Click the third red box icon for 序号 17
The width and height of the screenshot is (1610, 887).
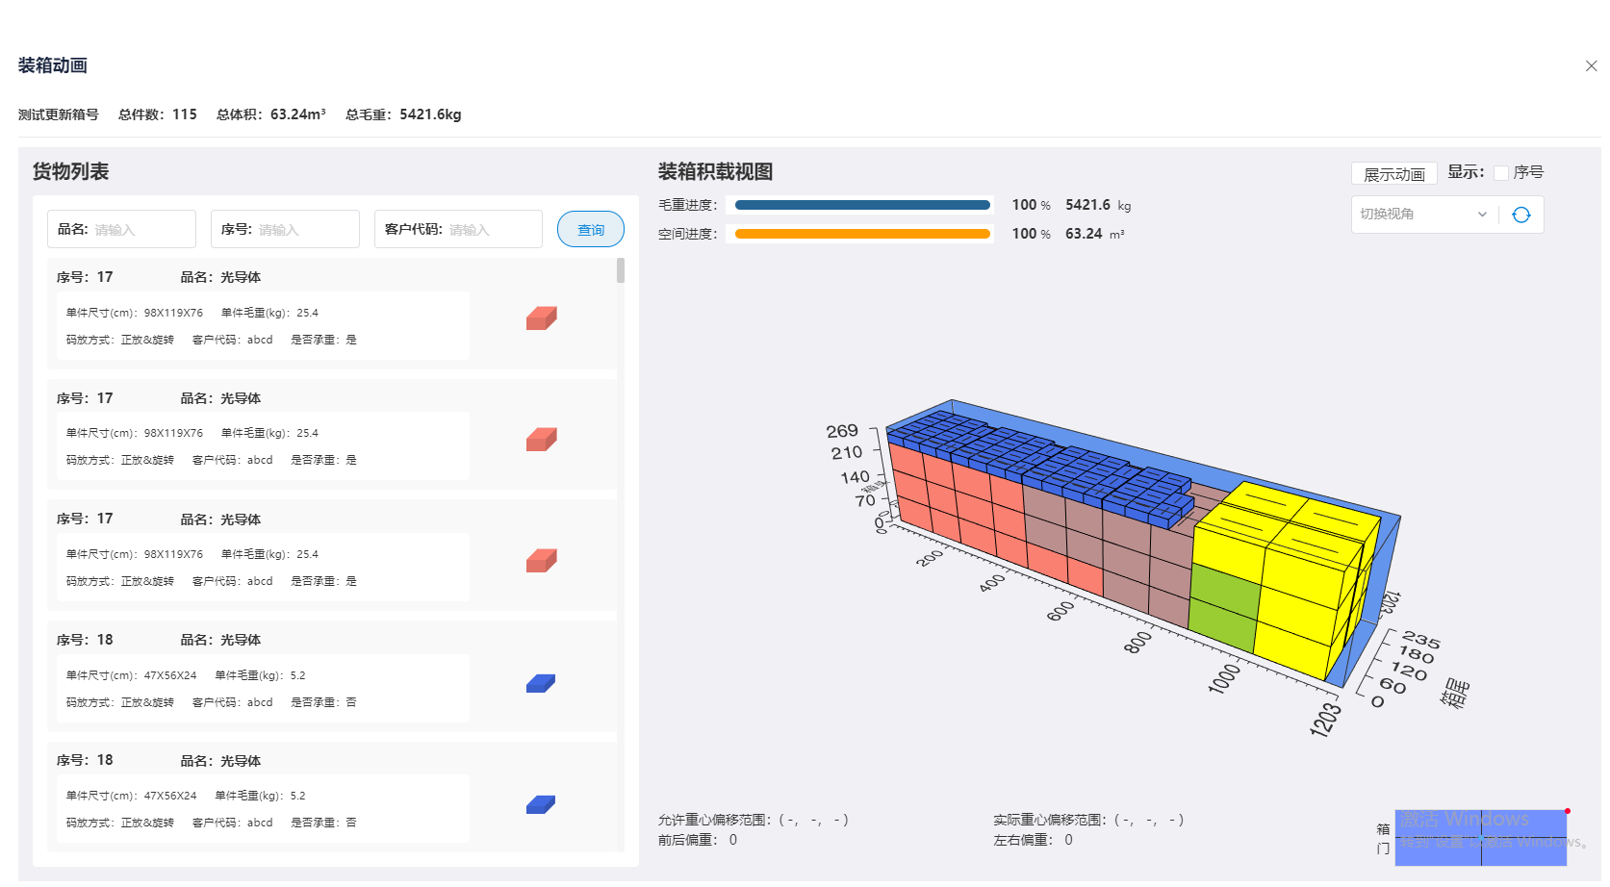click(x=542, y=561)
